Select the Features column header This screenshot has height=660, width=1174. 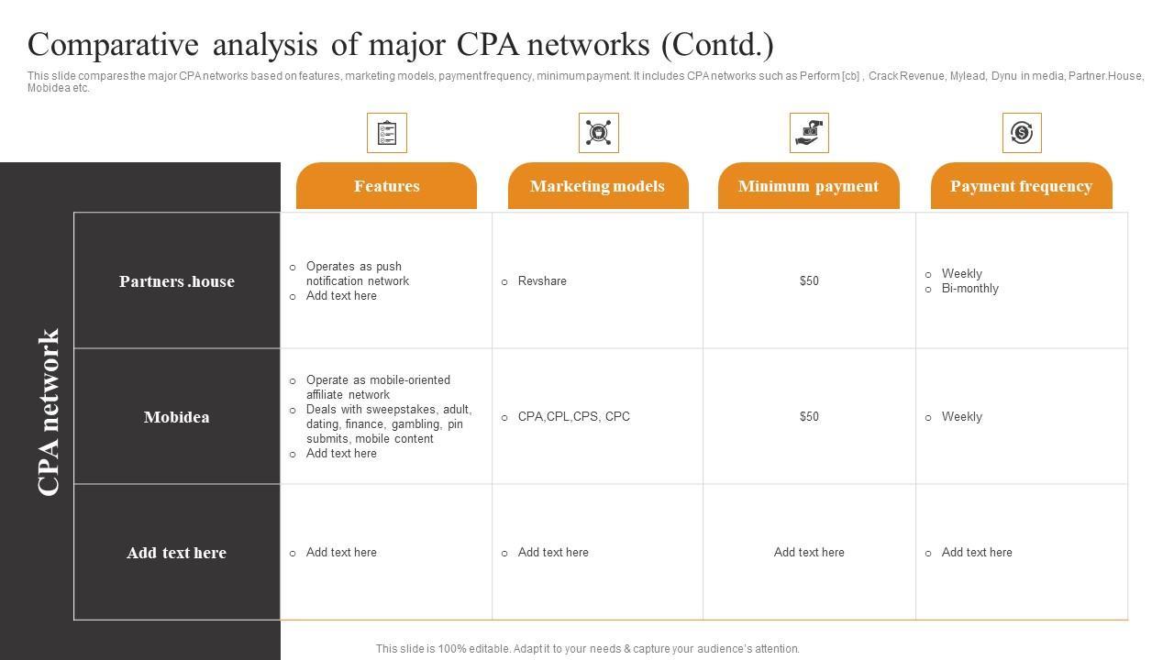point(386,186)
